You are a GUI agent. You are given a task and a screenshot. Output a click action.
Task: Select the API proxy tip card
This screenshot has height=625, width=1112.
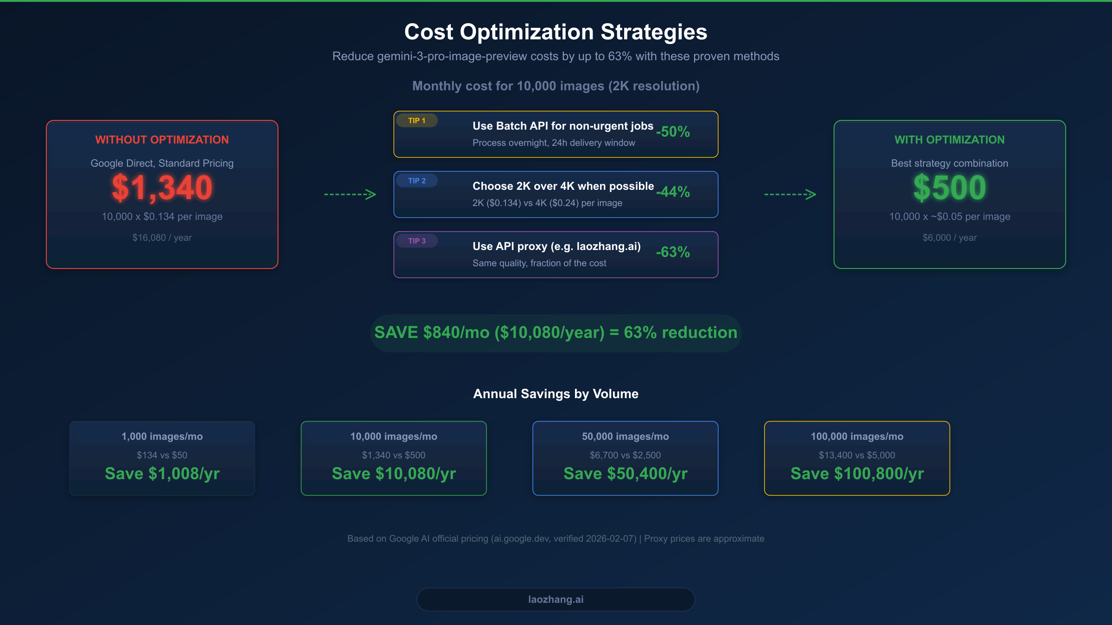[556, 255]
